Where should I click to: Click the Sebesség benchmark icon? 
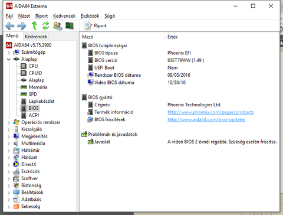pyautogui.click(x=16, y=206)
